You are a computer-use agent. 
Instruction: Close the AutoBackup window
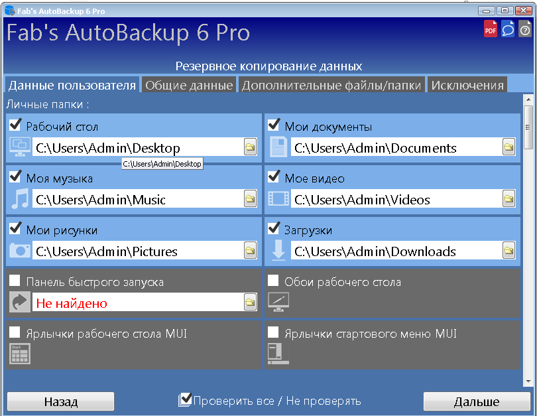pos(523,11)
